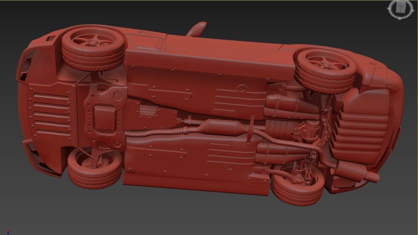Click the ViewCube face in the viewport corner
Image resolution: width=418 pixels, height=235 pixels.
point(401,7)
